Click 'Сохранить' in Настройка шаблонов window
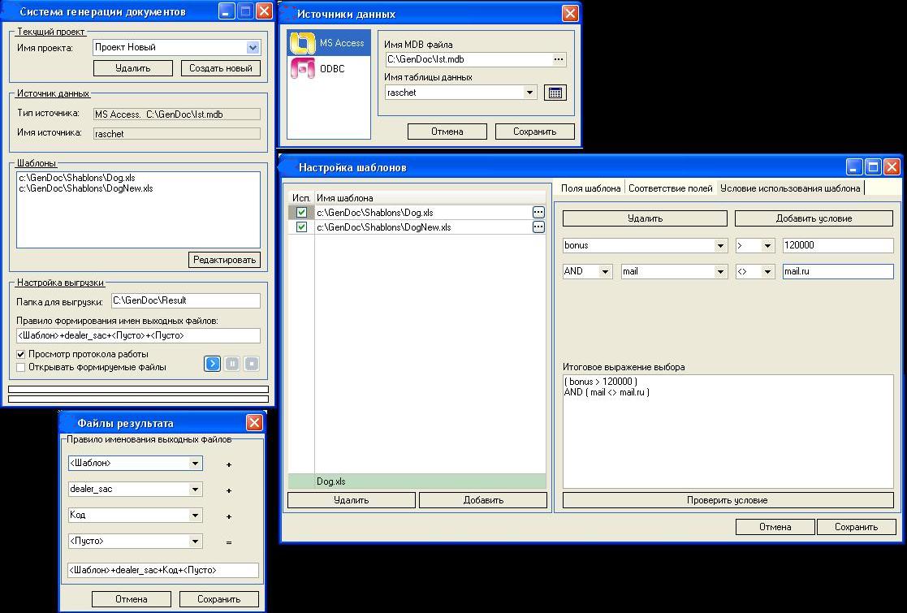Image resolution: width=907 pixels, height=613 pixels. (x=856, y=527)
